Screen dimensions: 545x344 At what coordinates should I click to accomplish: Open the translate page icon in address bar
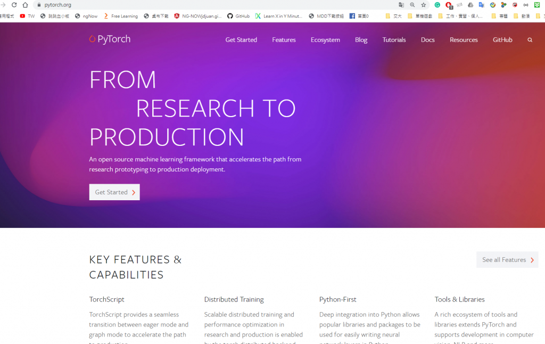[401, 5]
